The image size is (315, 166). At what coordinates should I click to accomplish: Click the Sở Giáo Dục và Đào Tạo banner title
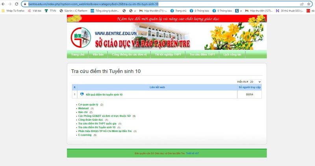point(143,44)
